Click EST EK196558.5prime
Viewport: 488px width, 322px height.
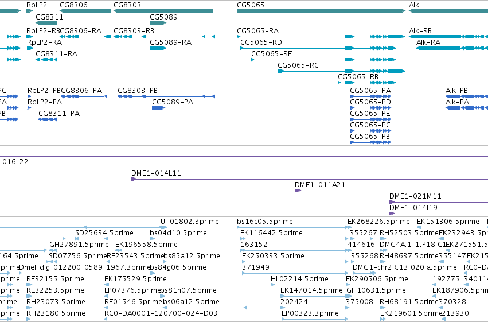coord(146,245)
